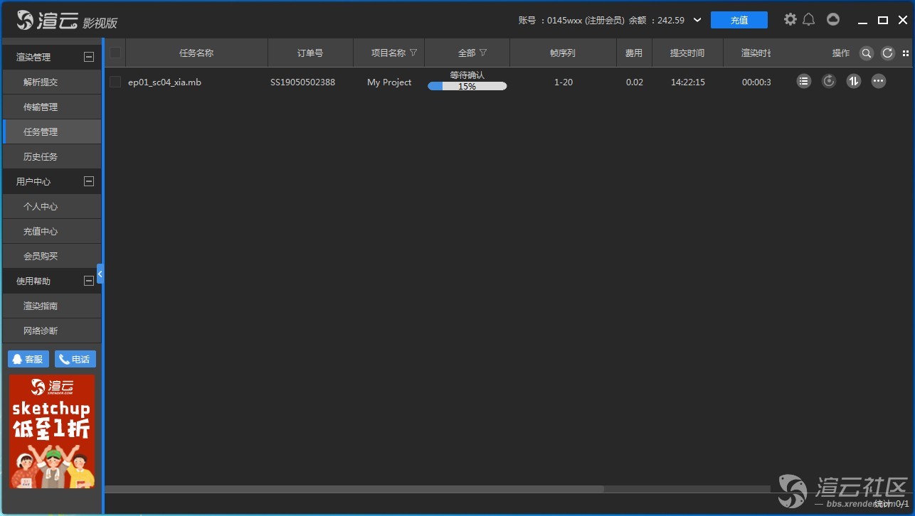Viewport: 915px width, 516px height.
Task: Click the cloud icon in title bar
Action: coord(833,19)
